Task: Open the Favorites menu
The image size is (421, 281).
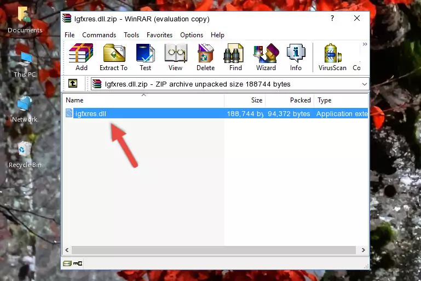Action: (159, 35)
